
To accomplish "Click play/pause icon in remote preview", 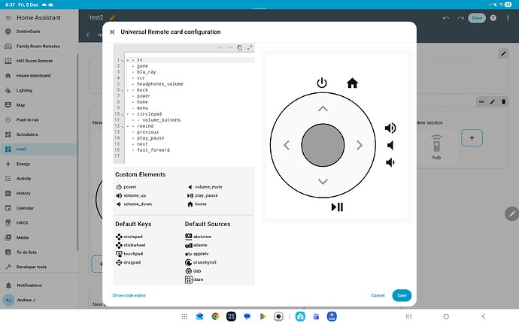I will coord(337,207).
